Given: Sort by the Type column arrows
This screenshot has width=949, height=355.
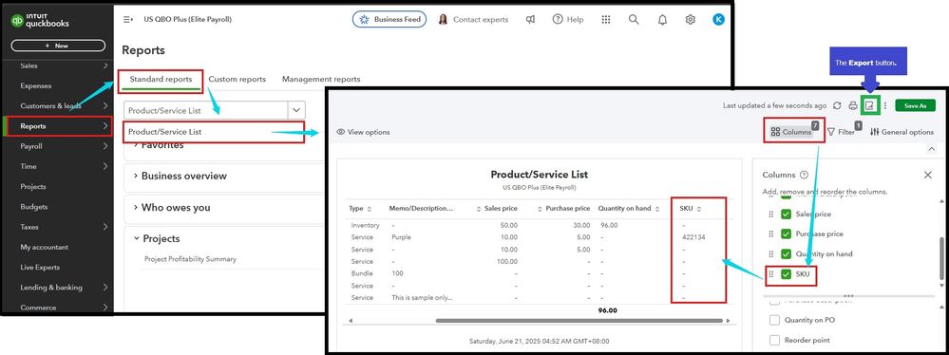Looking at the screenshot, I should [370, 209].
